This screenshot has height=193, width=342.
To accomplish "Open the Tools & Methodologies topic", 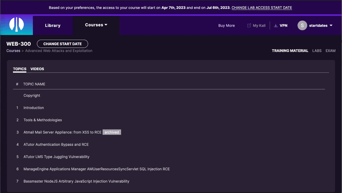I will pyautogui.click(x=43, y=120).
